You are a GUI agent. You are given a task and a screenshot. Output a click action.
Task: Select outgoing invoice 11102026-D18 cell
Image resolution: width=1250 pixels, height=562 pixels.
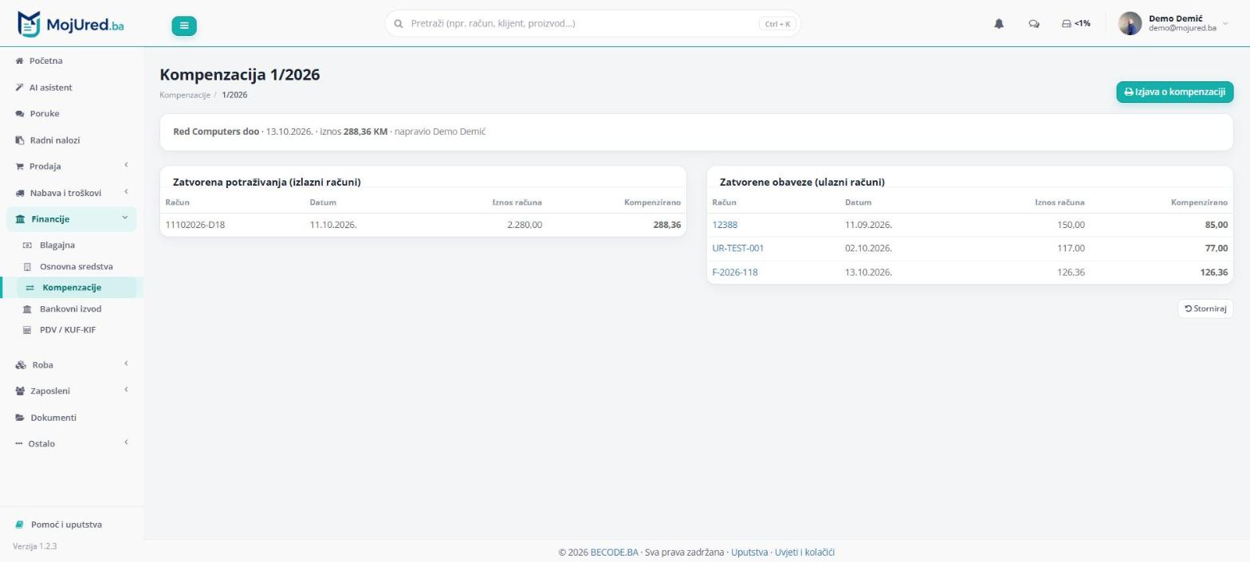[x=195, y=225]
